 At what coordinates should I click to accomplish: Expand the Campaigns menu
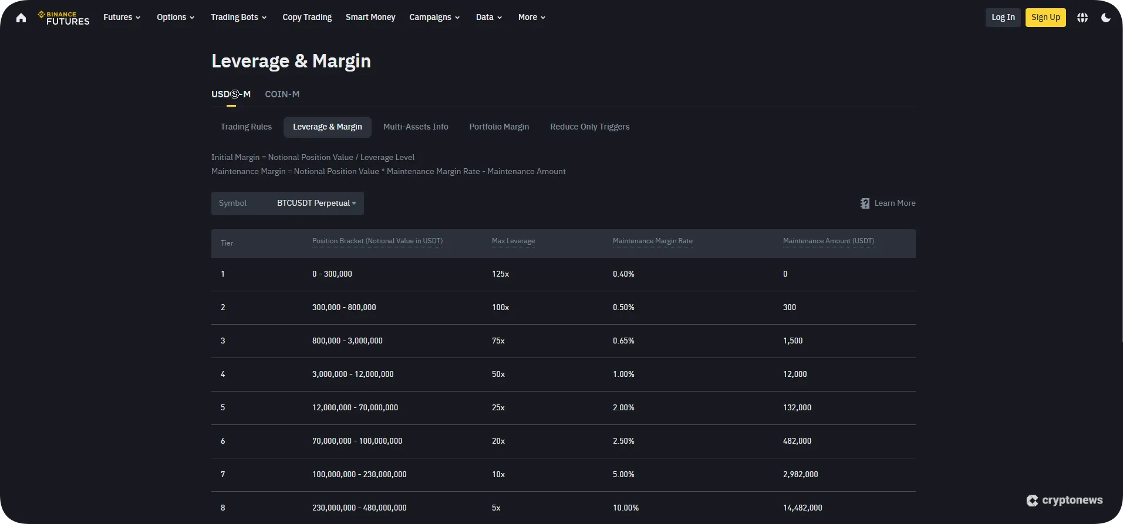[434, 17]
